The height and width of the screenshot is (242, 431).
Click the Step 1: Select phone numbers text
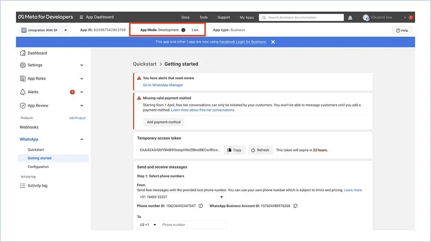click(x=160, y=176)
